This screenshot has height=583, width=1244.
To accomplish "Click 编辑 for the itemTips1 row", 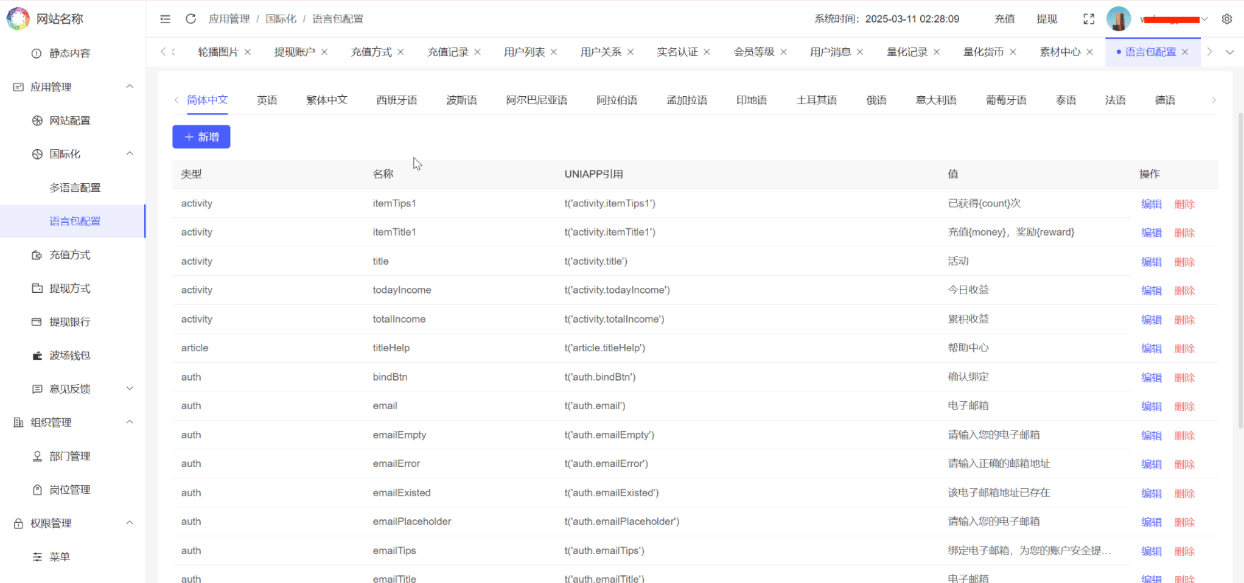I will pos(1151,204).
